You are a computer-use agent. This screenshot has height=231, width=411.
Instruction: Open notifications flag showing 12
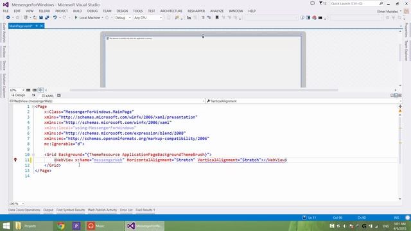click(x=322, y=3)
